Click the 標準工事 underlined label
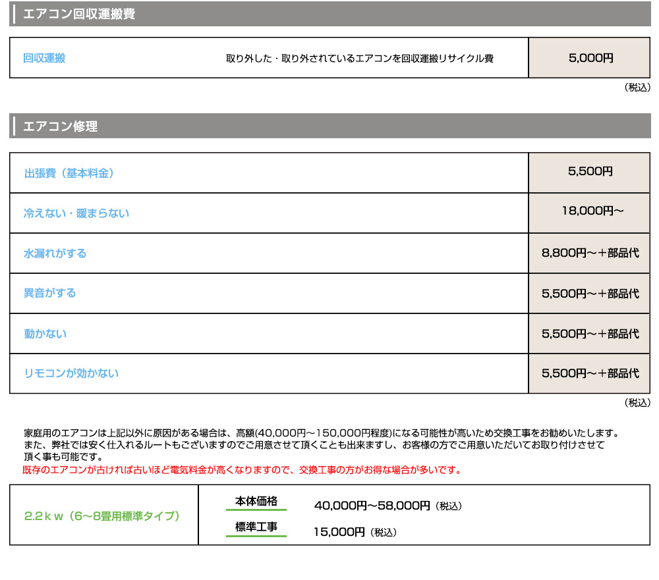This screenshot has width=659, height=580. pos(256,528)
